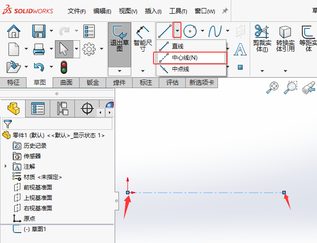The image size is (317, 243).
Task: Click Previous View icon
Action: pyautogui.click(x=308, y=88)
